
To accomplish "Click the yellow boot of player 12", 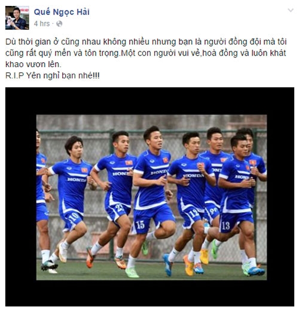I will tap(188, 266).
